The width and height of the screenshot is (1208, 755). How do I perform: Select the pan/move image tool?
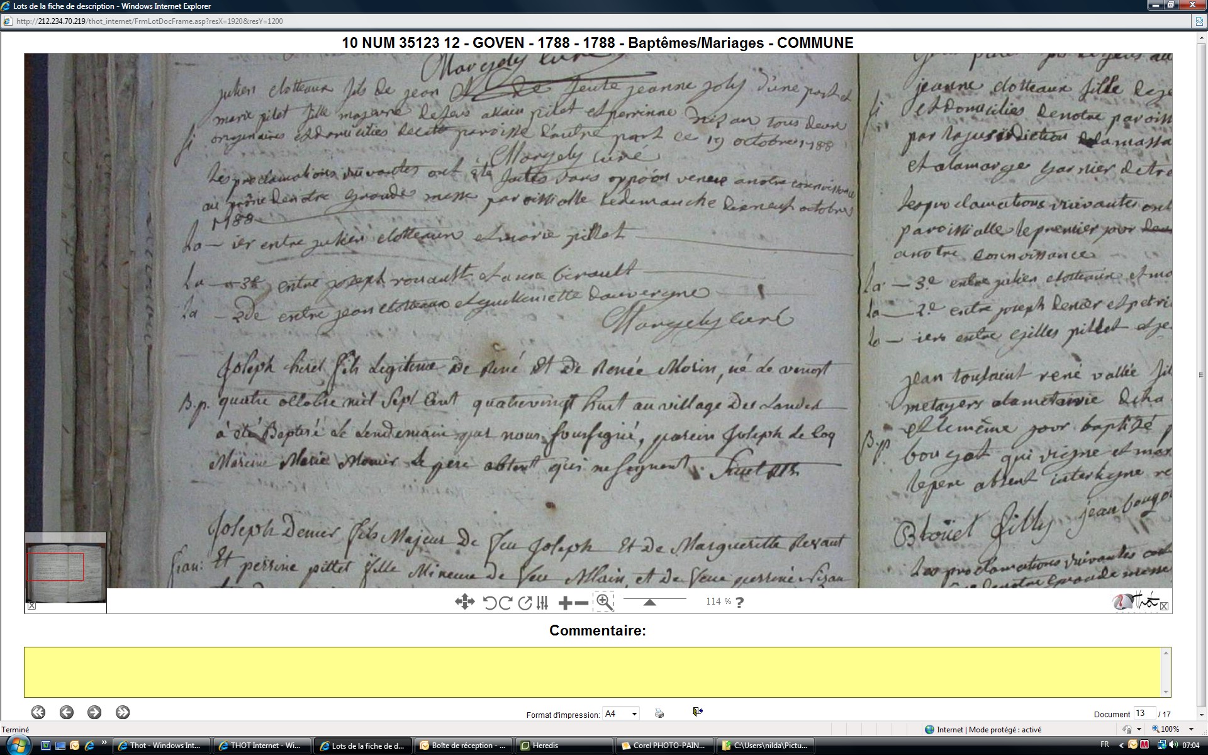[464, 602]
